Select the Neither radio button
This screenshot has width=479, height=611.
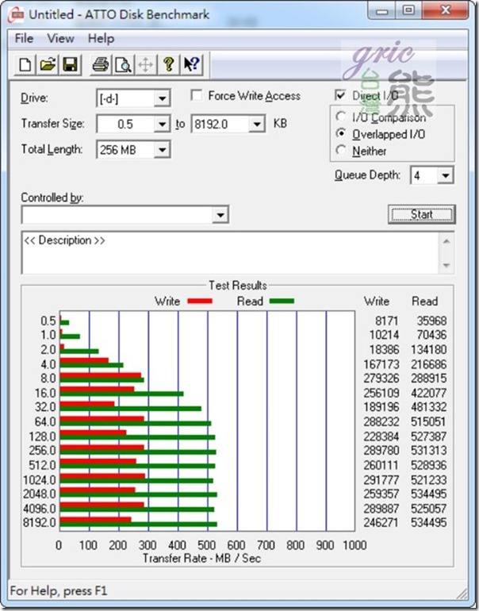(341, 150)
